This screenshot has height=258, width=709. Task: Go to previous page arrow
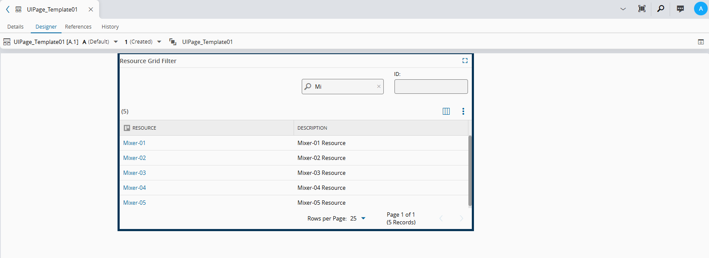441,218
